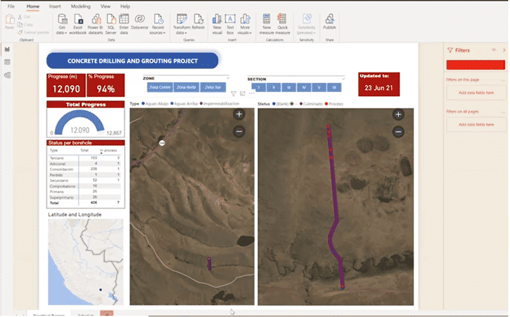Open Transform data queries

(181, 24)
